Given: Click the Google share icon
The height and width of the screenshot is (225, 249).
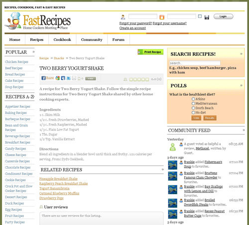Looking at the screenshot, I should point(58,78).
